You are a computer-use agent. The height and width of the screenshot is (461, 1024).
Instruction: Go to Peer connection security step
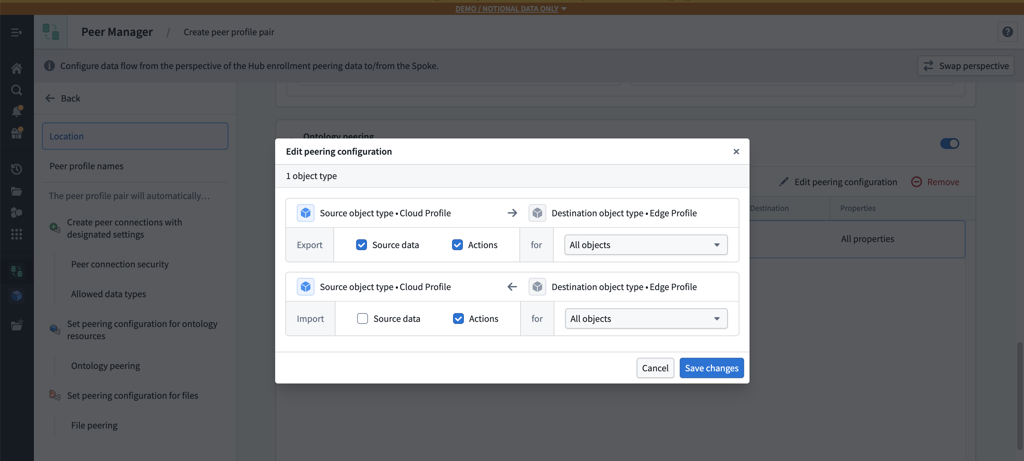[120, 264]
